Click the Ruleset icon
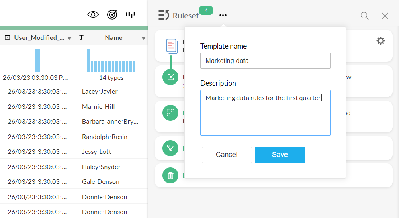 (164, 16)
